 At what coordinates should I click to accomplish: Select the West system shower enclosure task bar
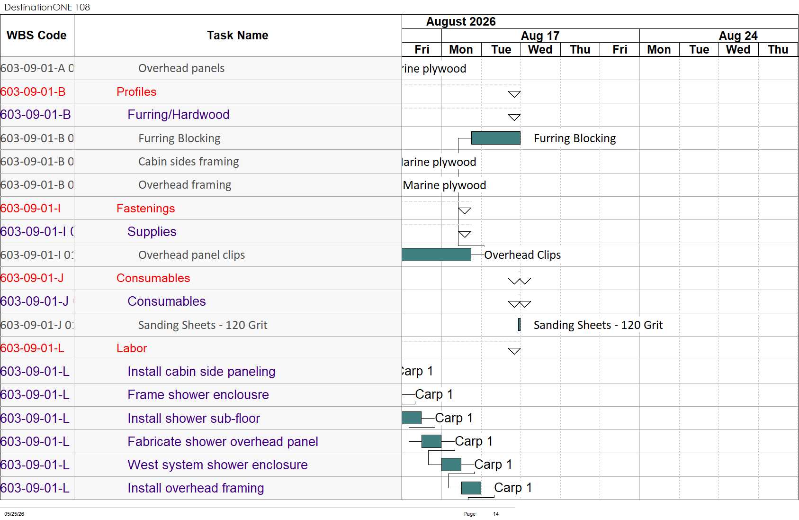451,465
